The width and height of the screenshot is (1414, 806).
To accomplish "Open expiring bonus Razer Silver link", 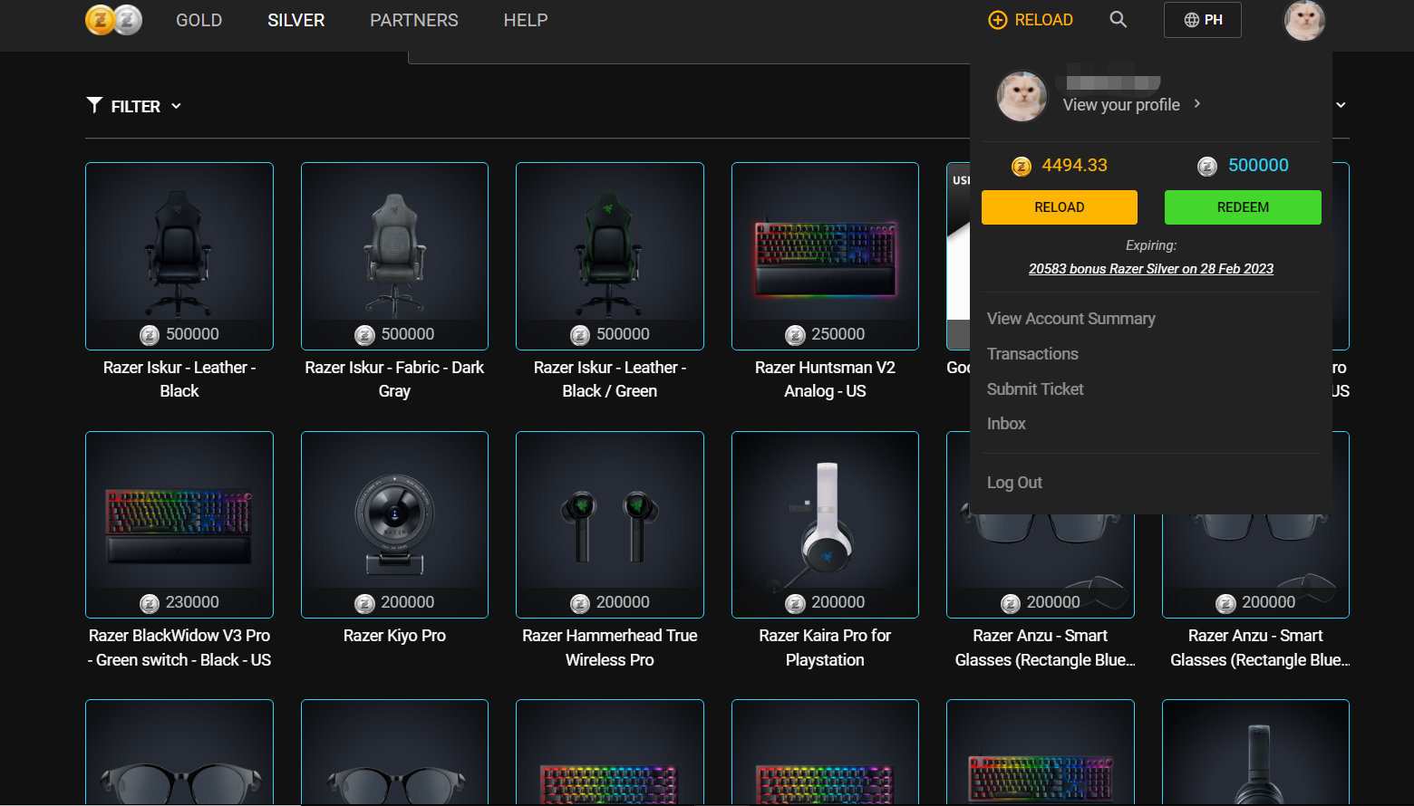I will click(1151, 269).
